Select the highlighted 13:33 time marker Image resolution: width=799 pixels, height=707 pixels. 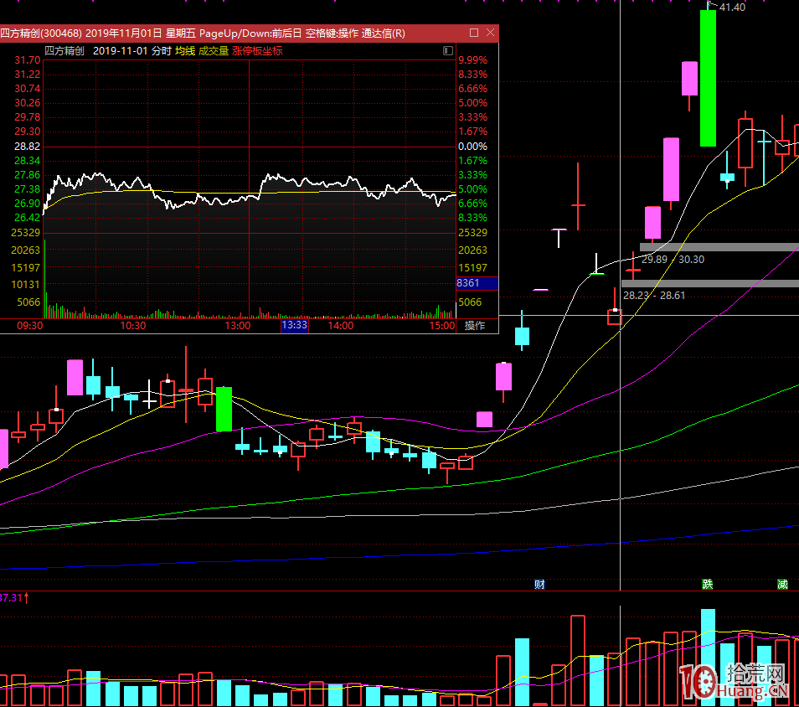click(295, 325)
